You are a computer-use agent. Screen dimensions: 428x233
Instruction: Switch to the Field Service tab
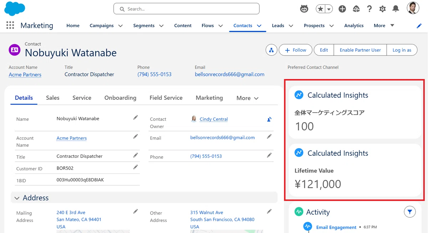166,98
